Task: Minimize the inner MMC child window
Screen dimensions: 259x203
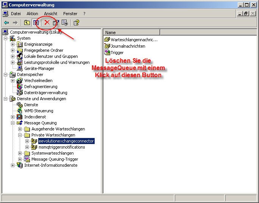Action: tap(240, 14)
